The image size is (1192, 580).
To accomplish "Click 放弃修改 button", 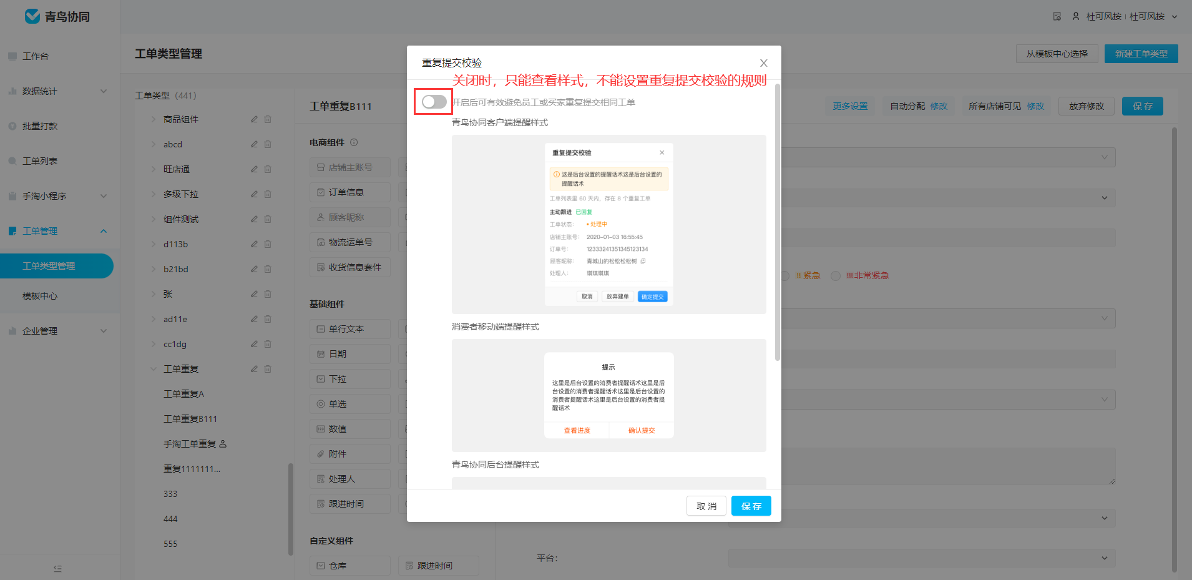I will pyautogui.click(x=1086, y=106).
